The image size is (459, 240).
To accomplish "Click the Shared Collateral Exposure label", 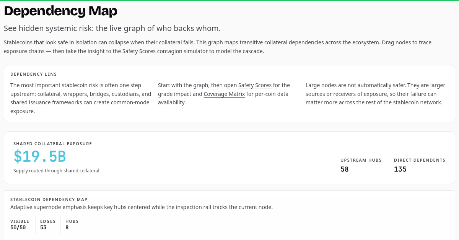I will click(x=53, y=144).
